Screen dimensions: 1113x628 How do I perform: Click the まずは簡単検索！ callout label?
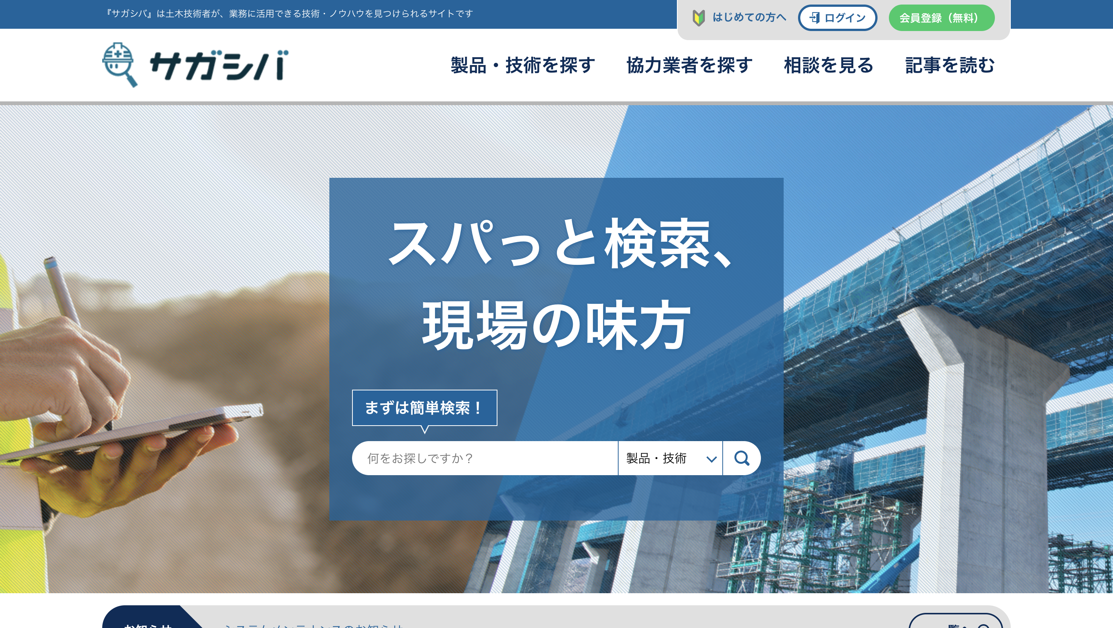[424, 408]
